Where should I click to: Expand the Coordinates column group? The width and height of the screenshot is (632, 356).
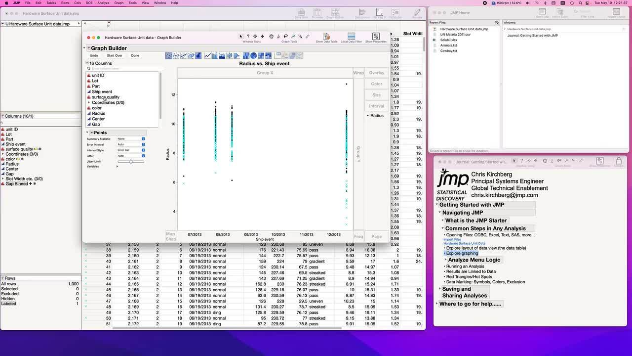89,103
